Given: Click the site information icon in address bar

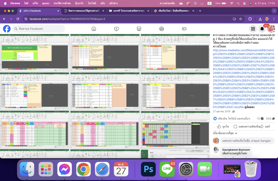Looking at the screenshot, I should click(x=26, y=19).
